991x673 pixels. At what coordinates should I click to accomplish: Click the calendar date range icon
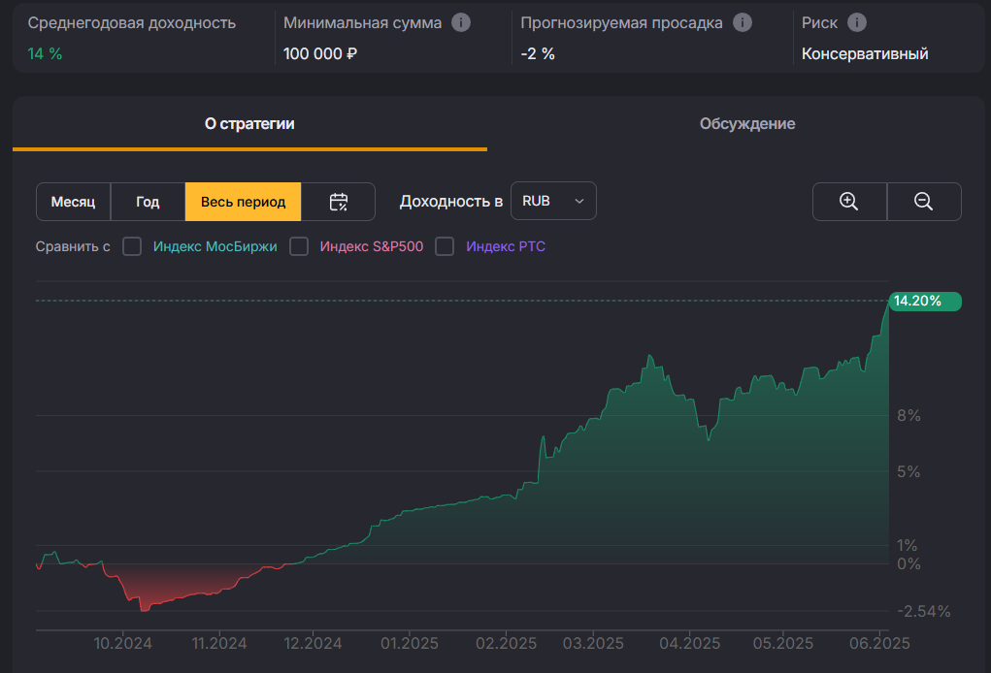[338, 202]
